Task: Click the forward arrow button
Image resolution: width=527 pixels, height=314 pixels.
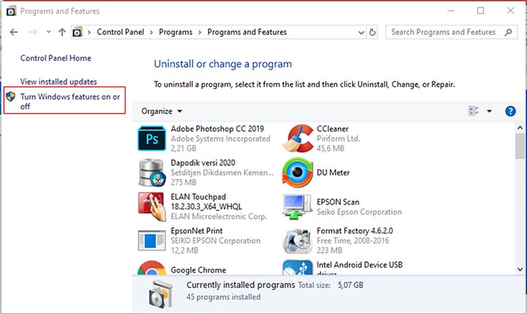Action: [33, 32]
